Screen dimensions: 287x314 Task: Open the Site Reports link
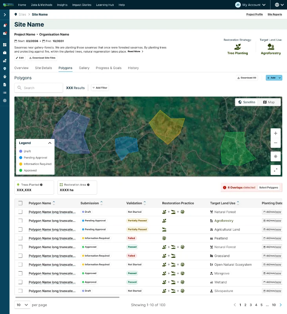coord(274,15)
